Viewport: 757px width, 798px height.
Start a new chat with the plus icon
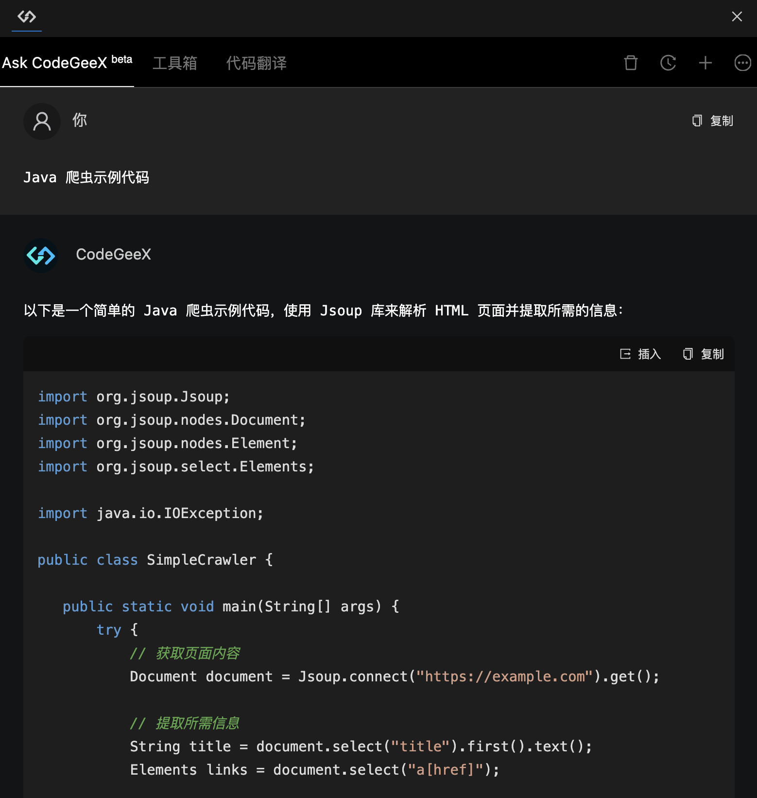point(705,63)
